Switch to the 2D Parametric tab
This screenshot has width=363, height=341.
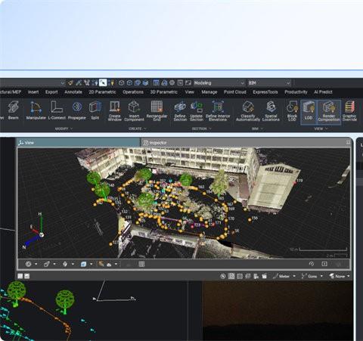pyautogui.click(x=102, y=92)
